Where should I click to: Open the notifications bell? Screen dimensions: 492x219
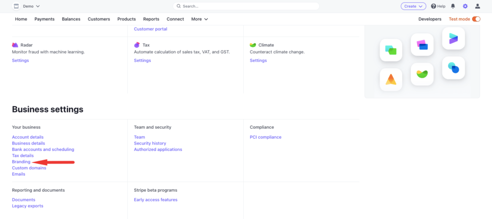point(452,6)
